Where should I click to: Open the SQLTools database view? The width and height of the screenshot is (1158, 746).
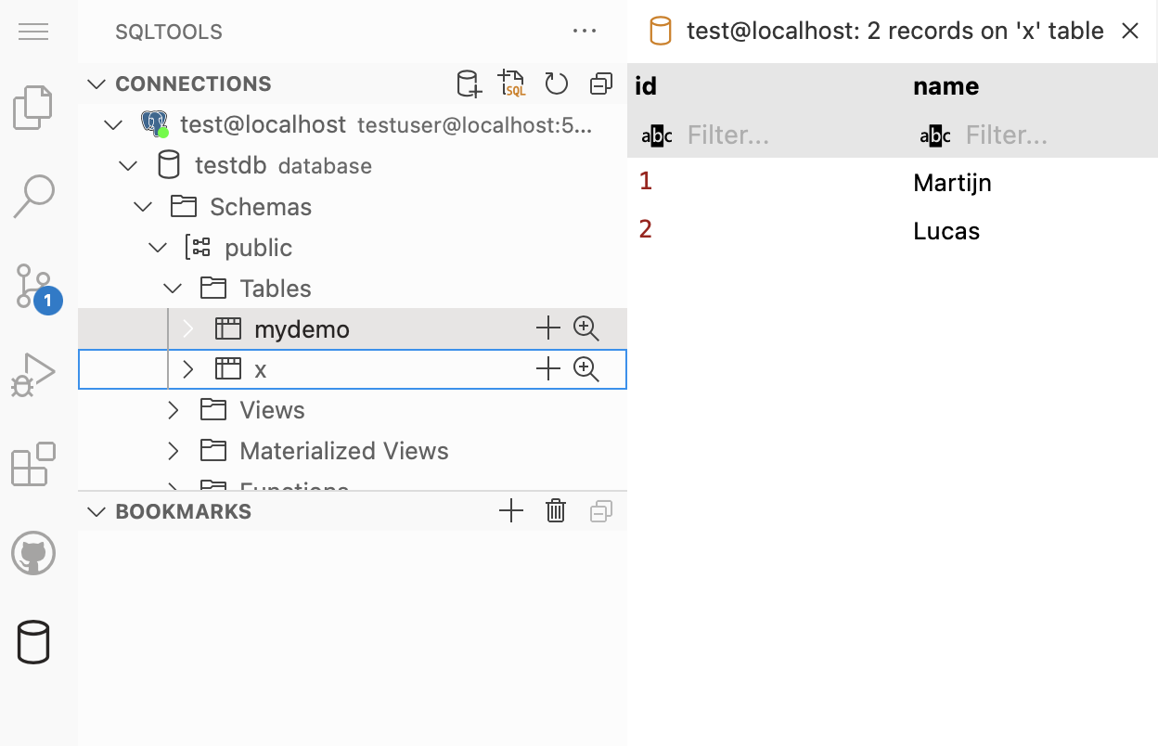[33, 642]
